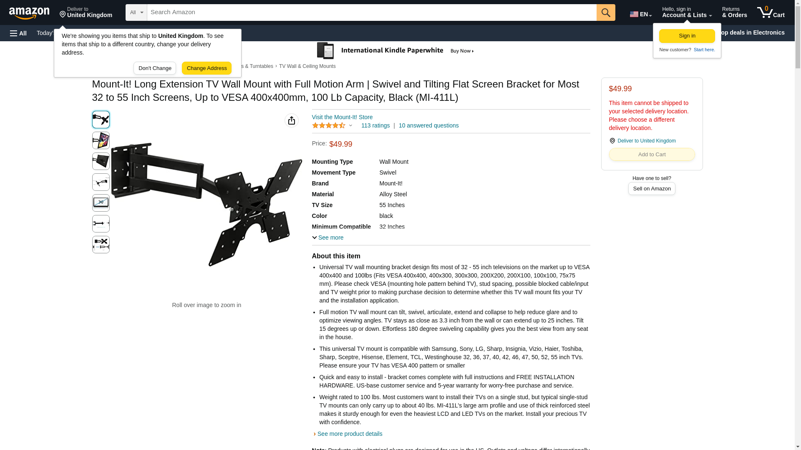The width and height of the screenshot is (801, 450).
Task: Open the cart icon
Action: (x=771, y=12)
